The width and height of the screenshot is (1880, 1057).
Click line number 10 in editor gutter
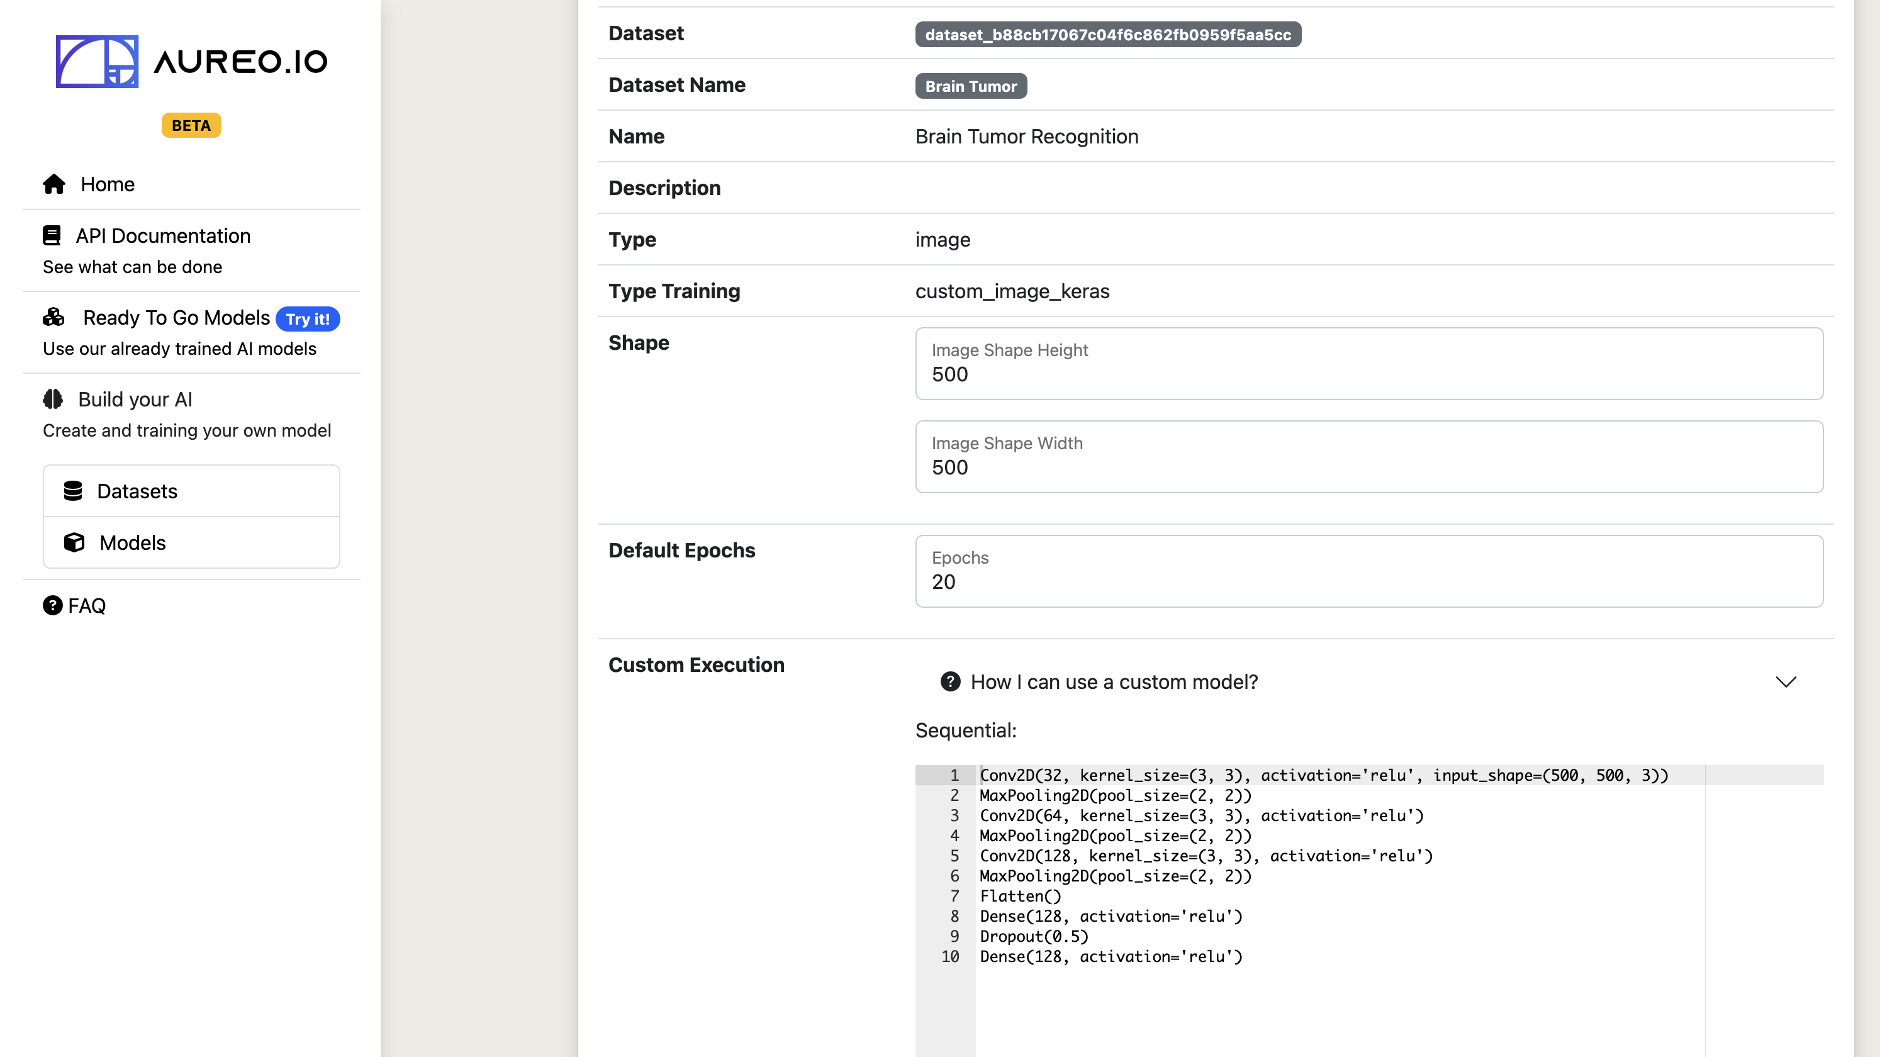949,956
